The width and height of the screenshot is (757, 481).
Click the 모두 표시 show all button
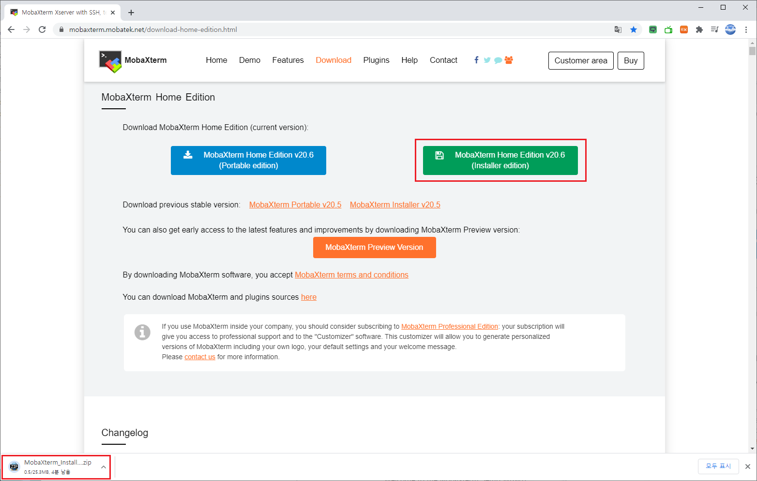718,466
